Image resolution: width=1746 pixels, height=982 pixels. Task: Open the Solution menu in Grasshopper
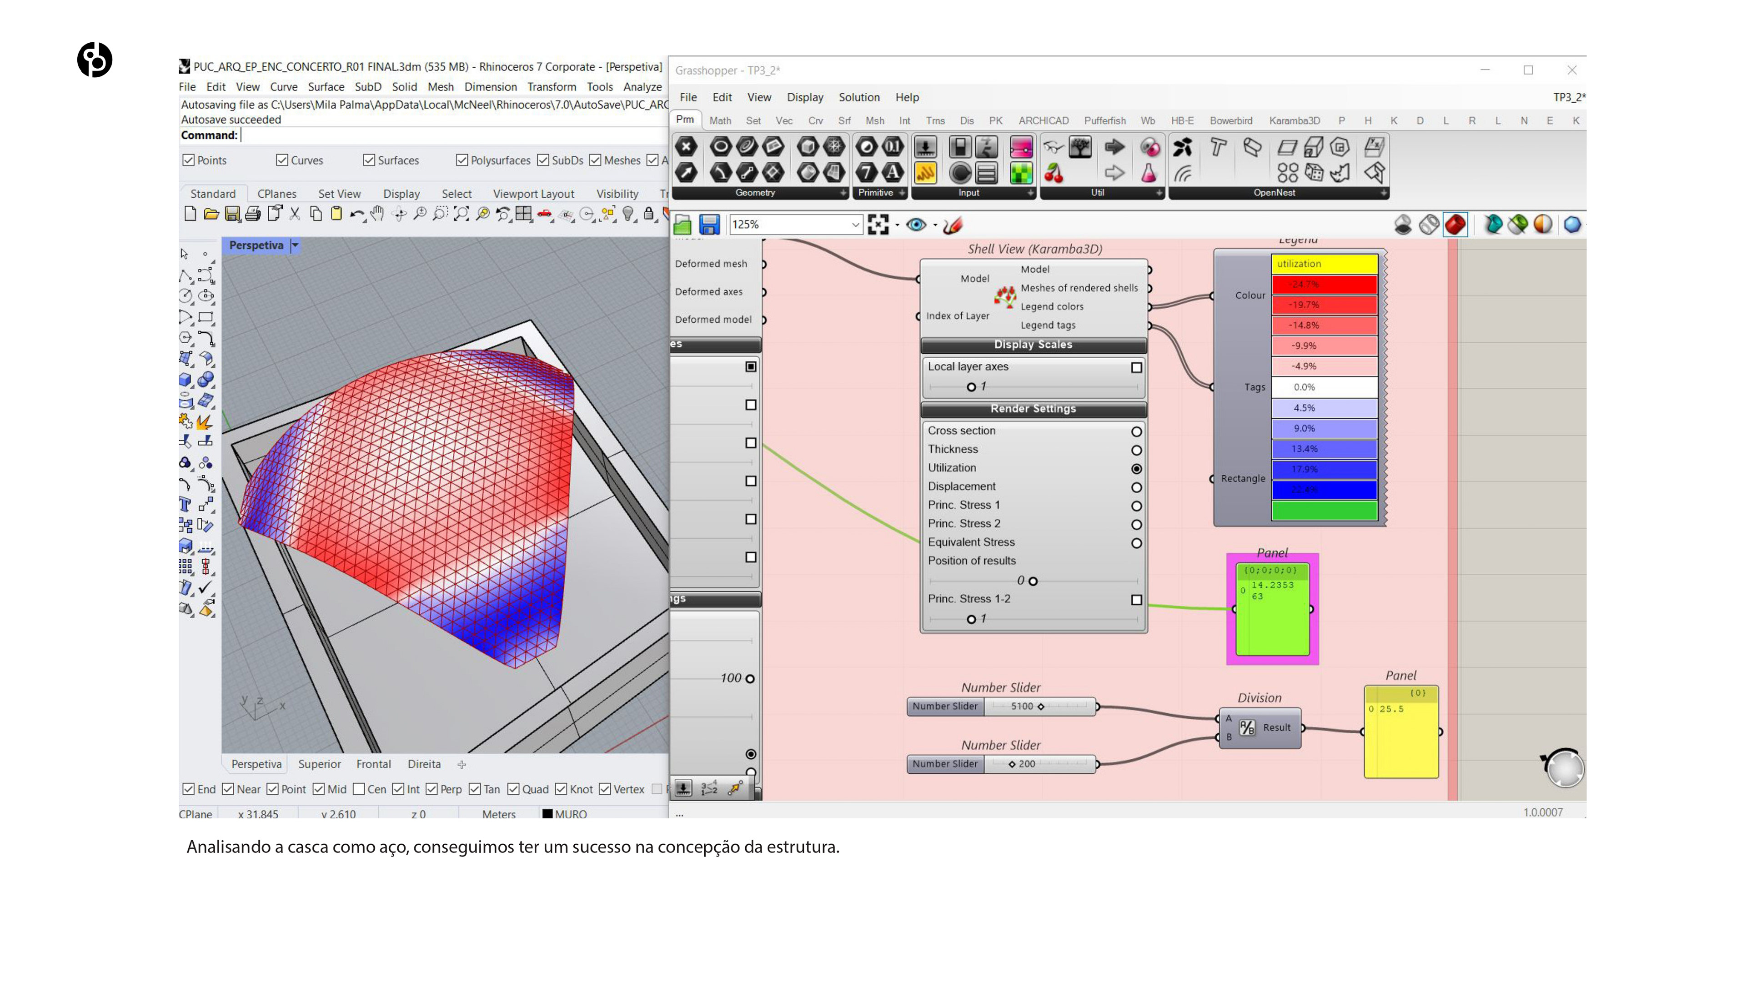tap(858, 97)
